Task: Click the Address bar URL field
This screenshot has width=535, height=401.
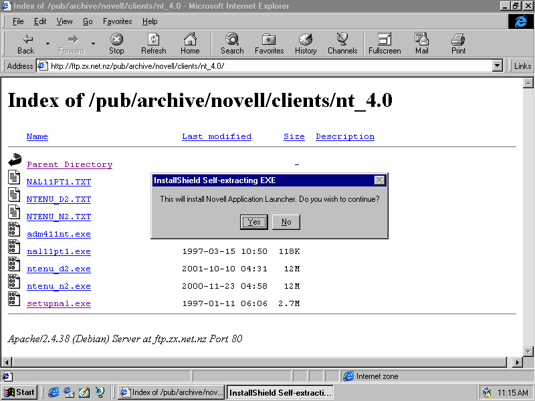Action: pyautogui.click(x=270, y=65)
